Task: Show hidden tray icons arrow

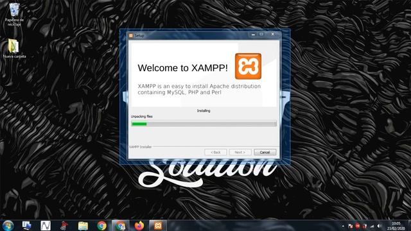Action: coord(343,226)
